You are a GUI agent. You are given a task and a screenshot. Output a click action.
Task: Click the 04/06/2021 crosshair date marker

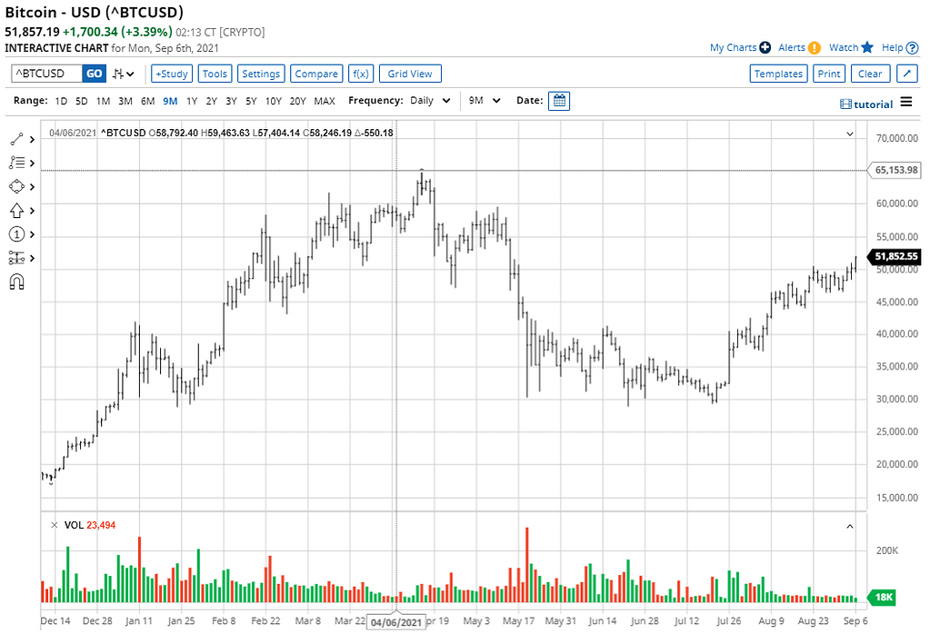click(396, 622)
